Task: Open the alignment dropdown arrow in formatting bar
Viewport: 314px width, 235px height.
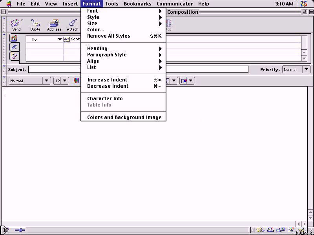Action: pyautogui.click(x=173, y=81)
